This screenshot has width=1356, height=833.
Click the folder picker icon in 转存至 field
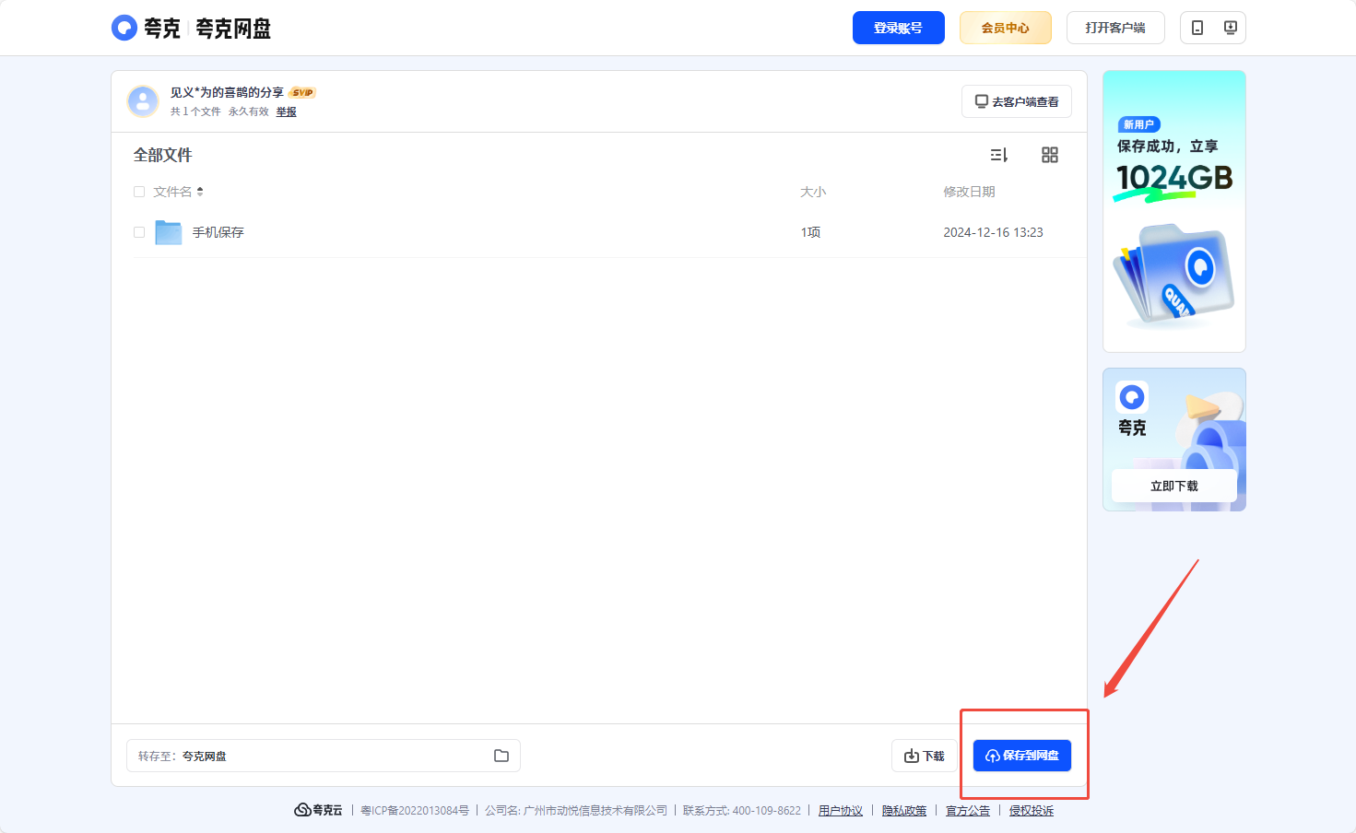click(501, 756)
